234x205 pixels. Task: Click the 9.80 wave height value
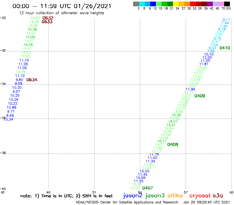pos(19,80)
